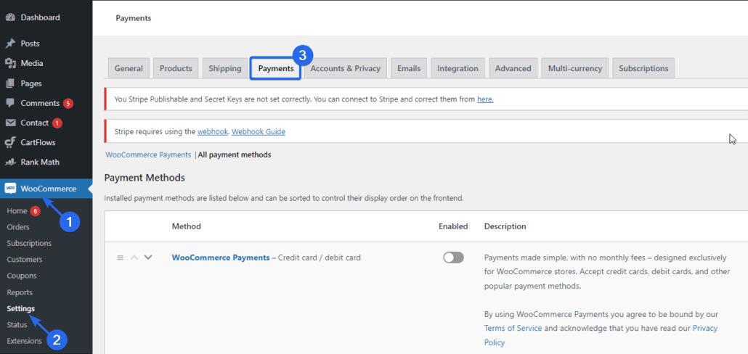Open the General settings tab
The height and width of the screenshot is (354, 748).
[x=129, y=68]
